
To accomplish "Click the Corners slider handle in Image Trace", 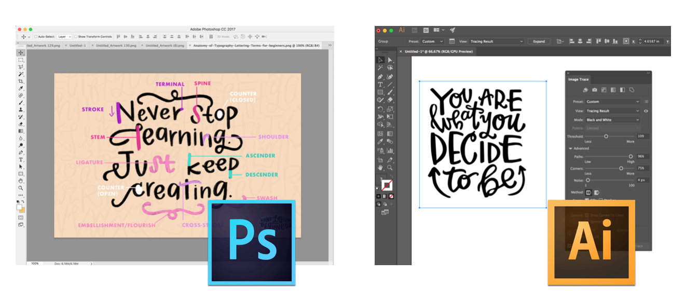I will click(621, 168).
